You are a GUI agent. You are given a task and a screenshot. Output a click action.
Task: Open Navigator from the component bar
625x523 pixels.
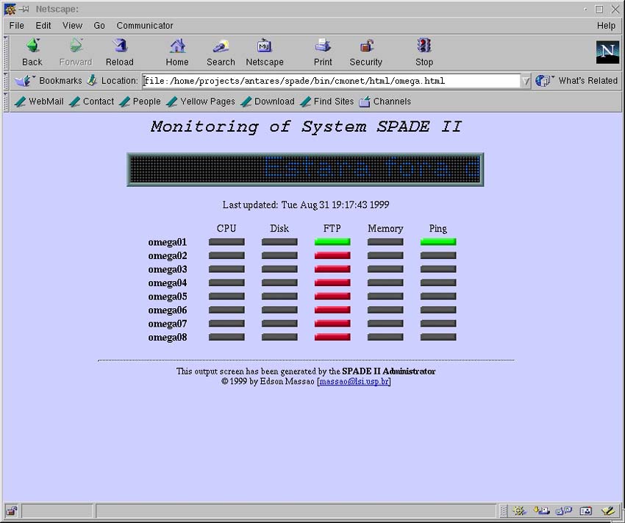pyautogui.click(x=519, y=510)
